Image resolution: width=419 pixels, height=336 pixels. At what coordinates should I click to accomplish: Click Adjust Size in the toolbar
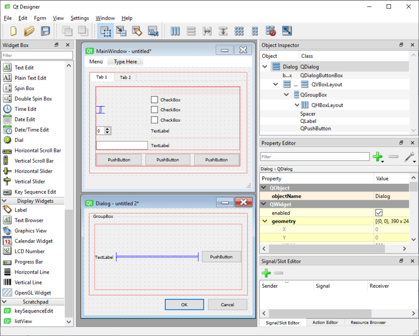point(287,31)
